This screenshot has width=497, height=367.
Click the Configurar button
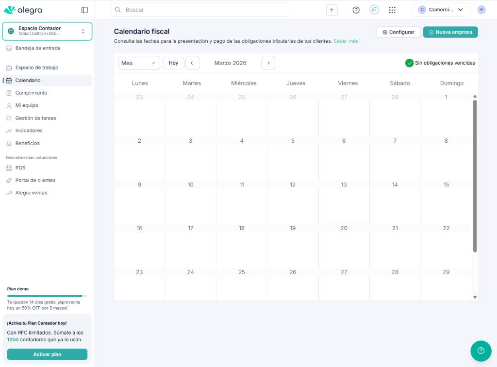pyautogui.click(x=398, y=32)
